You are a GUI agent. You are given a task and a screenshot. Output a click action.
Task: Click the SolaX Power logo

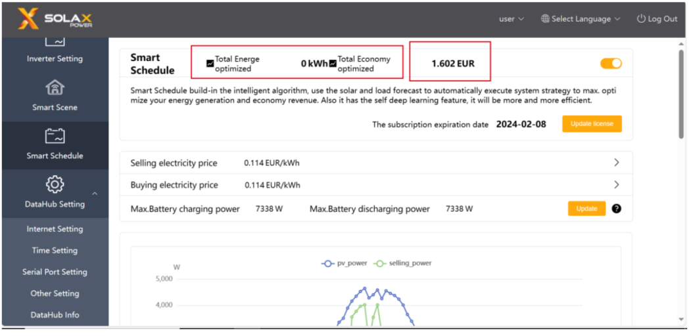tap(55, 19)
